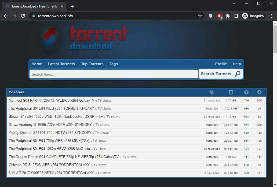
Task: Click leechers count 559
Action: [259, 100]
